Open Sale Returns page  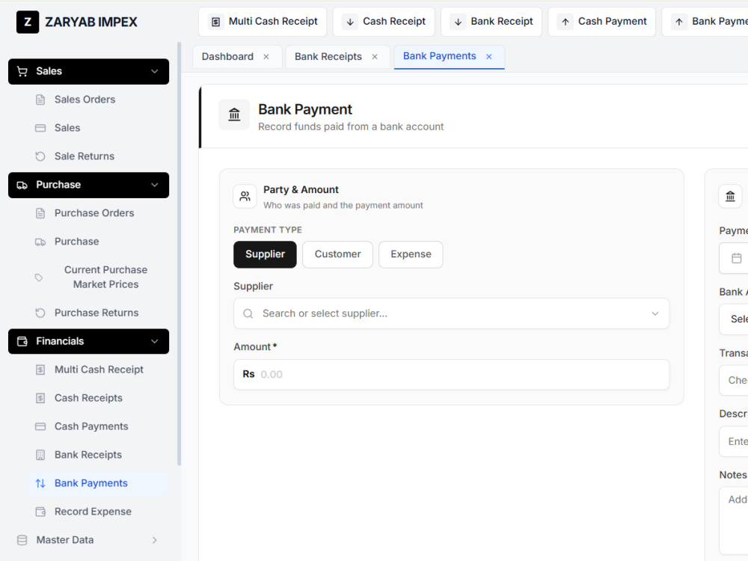coord(98,156)
